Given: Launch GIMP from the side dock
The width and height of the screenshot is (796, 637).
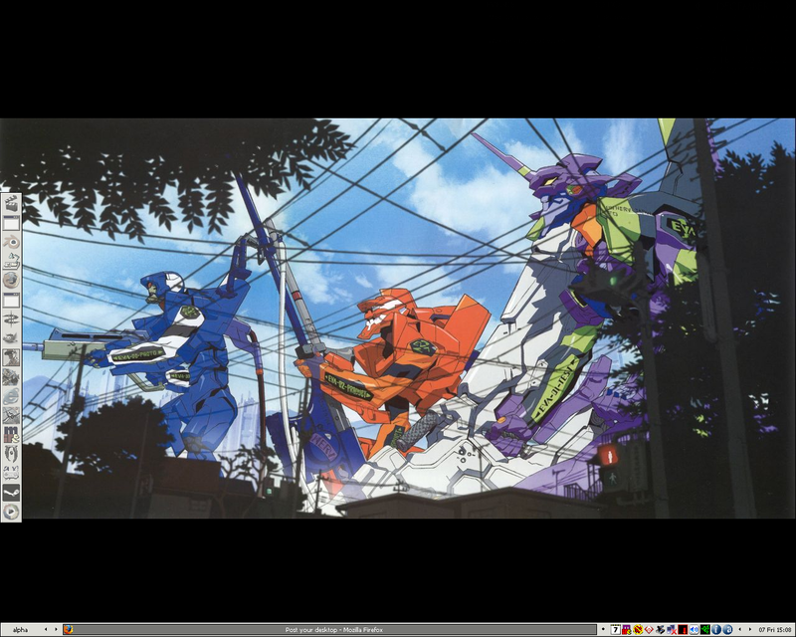Looking at the screenshot, I should (11, 337).
